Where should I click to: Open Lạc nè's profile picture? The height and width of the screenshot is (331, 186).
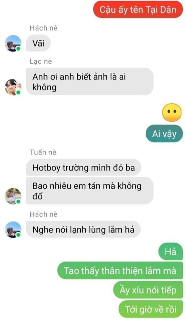(x=13, y=87)
